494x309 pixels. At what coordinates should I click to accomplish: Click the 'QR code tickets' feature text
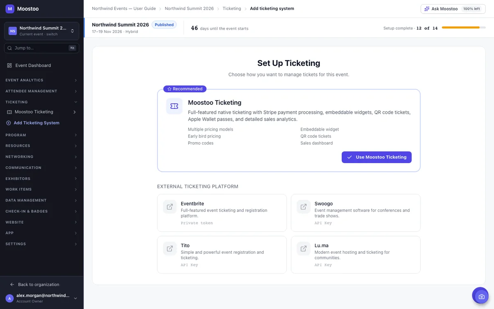click(316, 136)
